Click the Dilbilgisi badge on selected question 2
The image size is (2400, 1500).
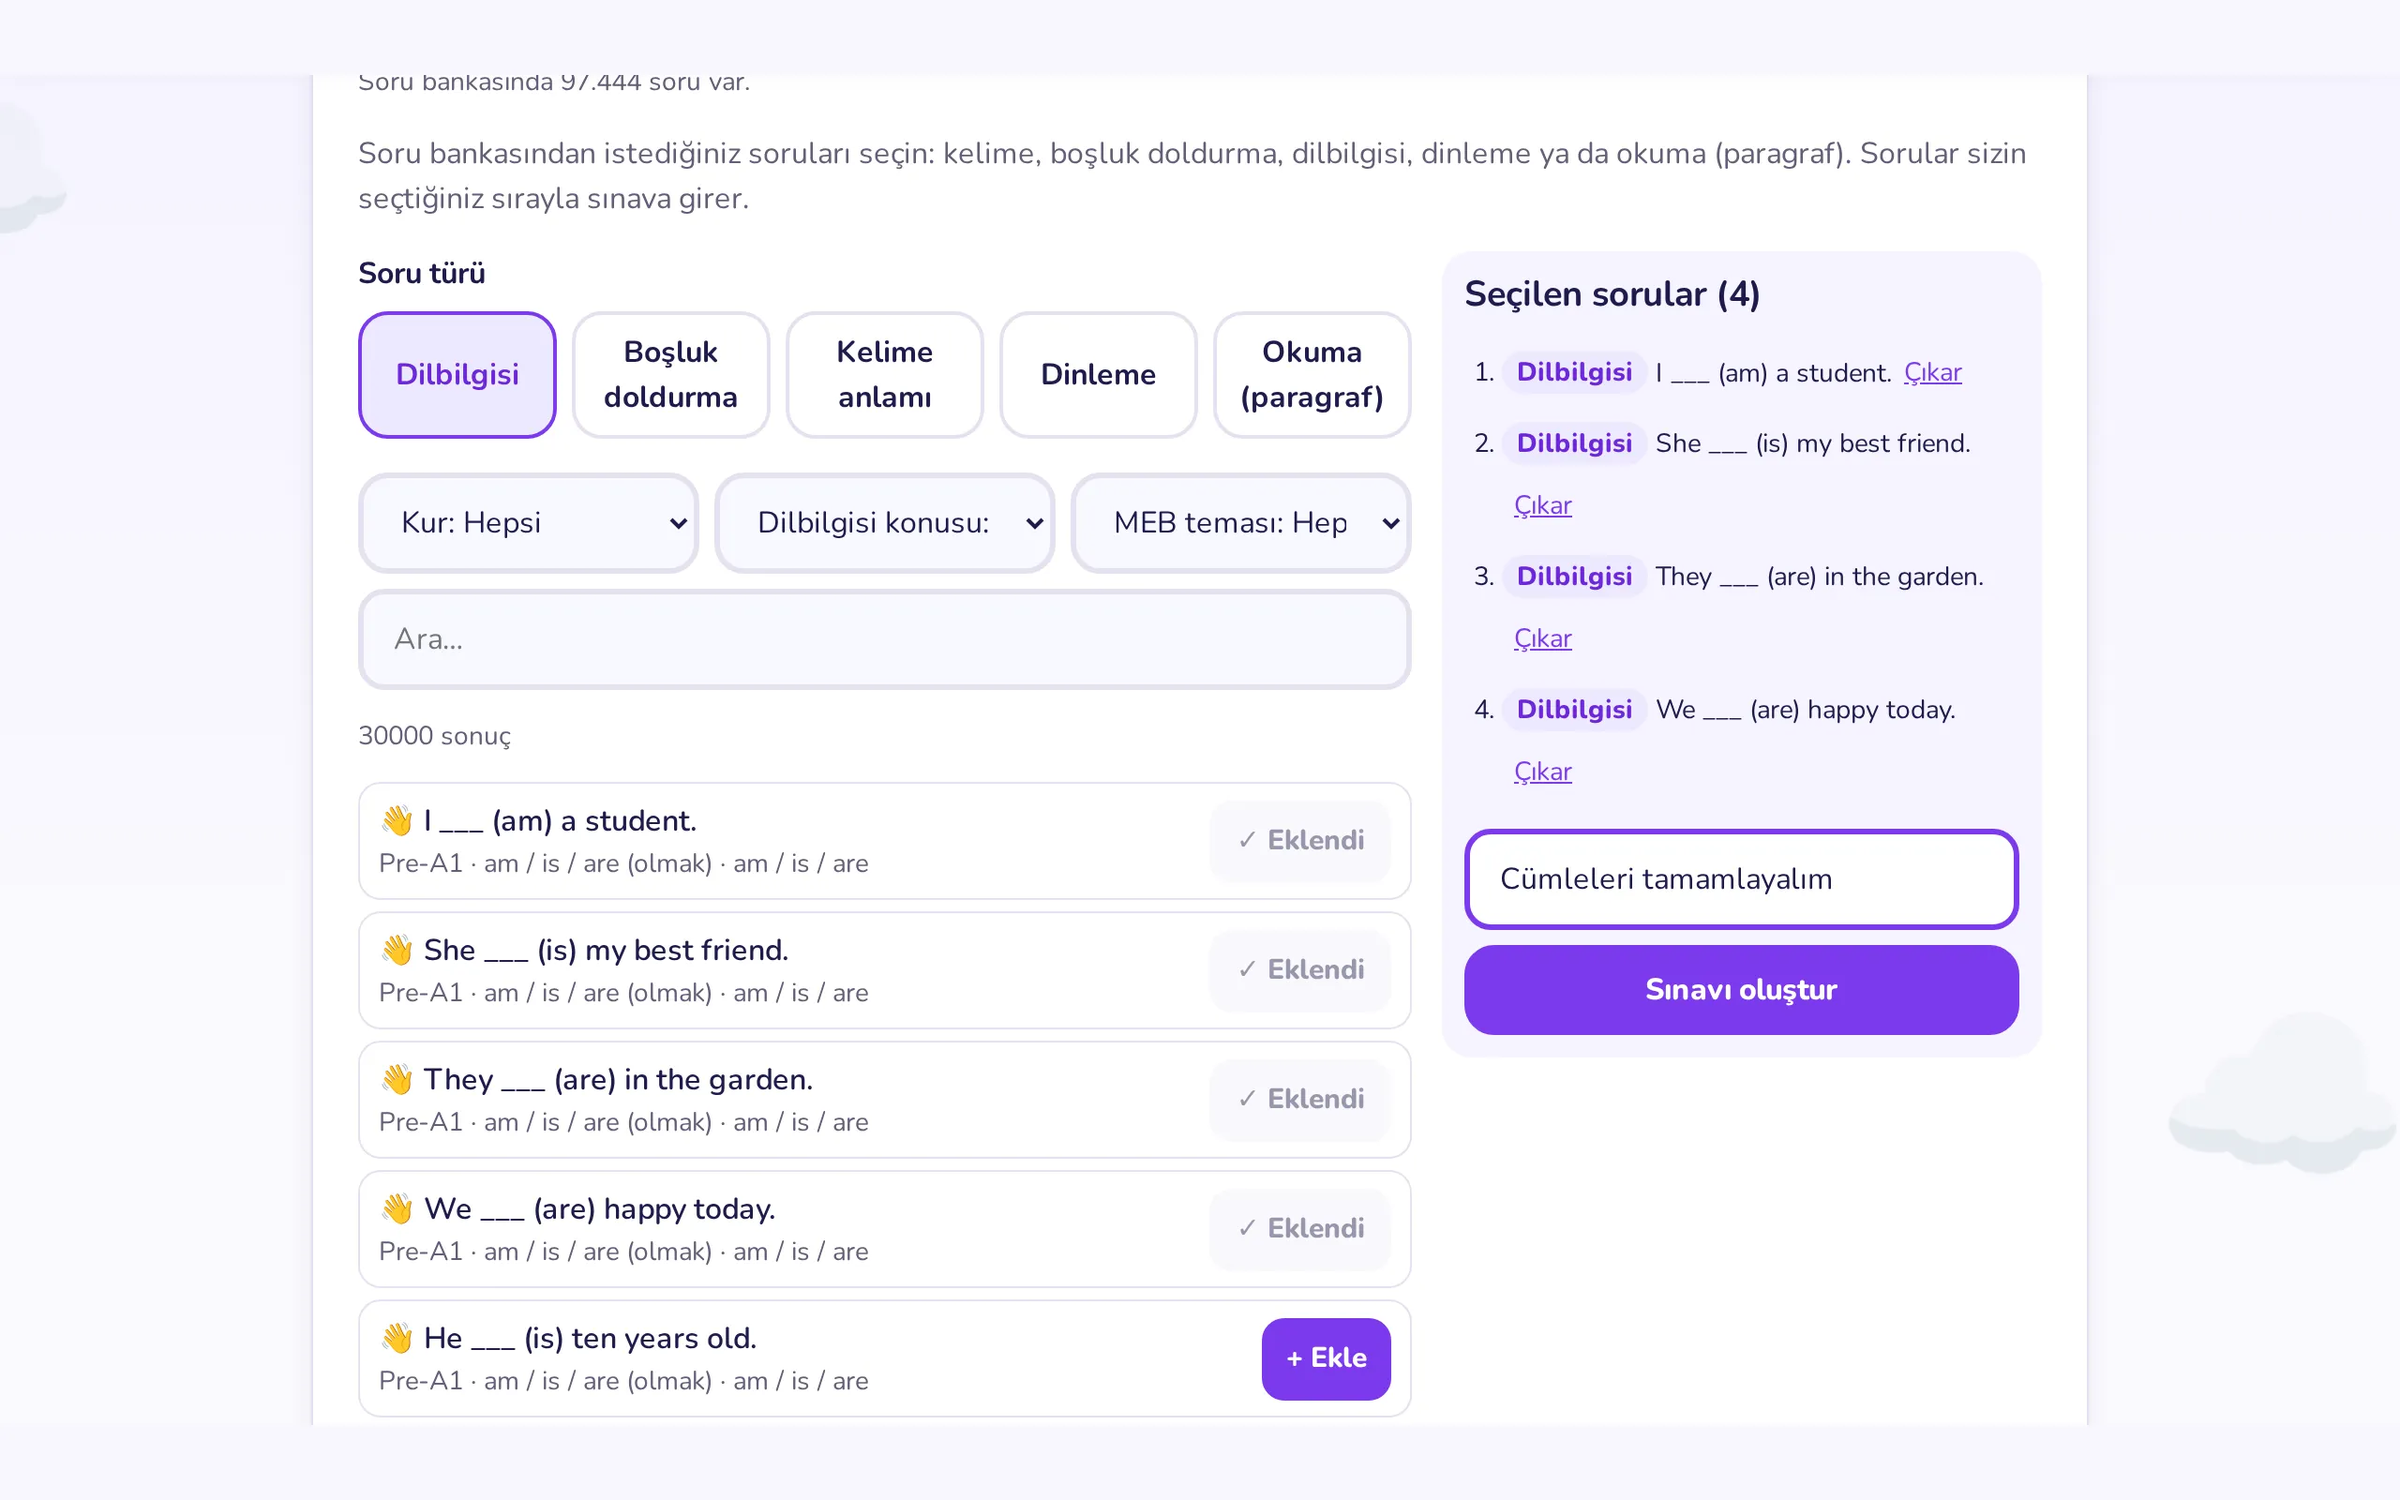[1574, 443]
